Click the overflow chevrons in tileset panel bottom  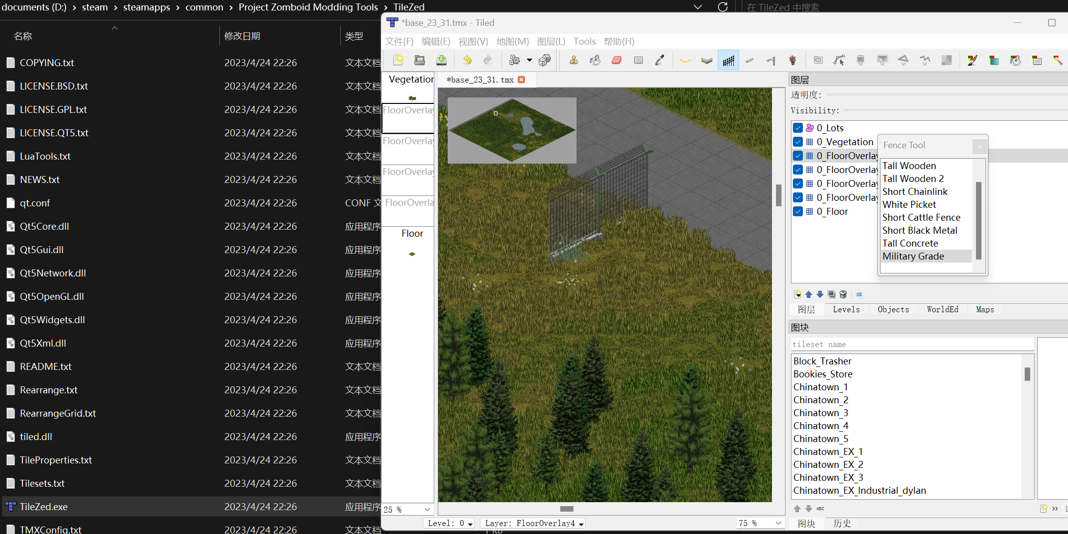tap(1055, 508)
